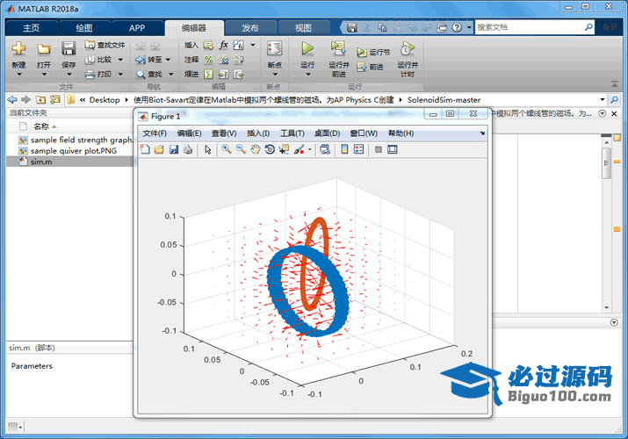Toggle Zoom In tool in figure
The image size is (628, 439).
tap(227, 149)
